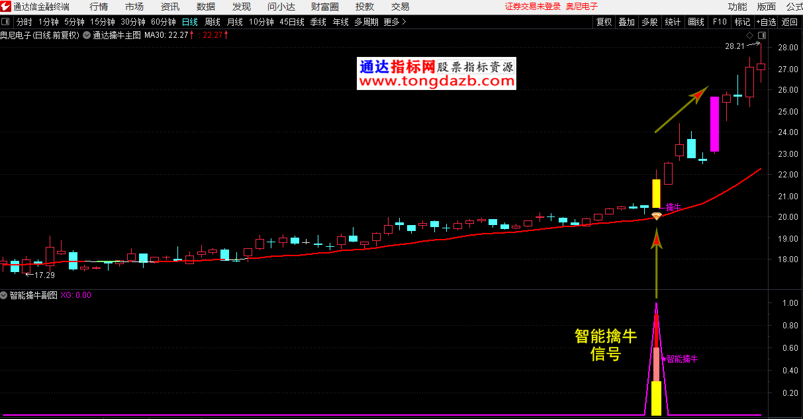803x419 pixels.
Task: Open the 多周期 view
Action: [366, 22]
